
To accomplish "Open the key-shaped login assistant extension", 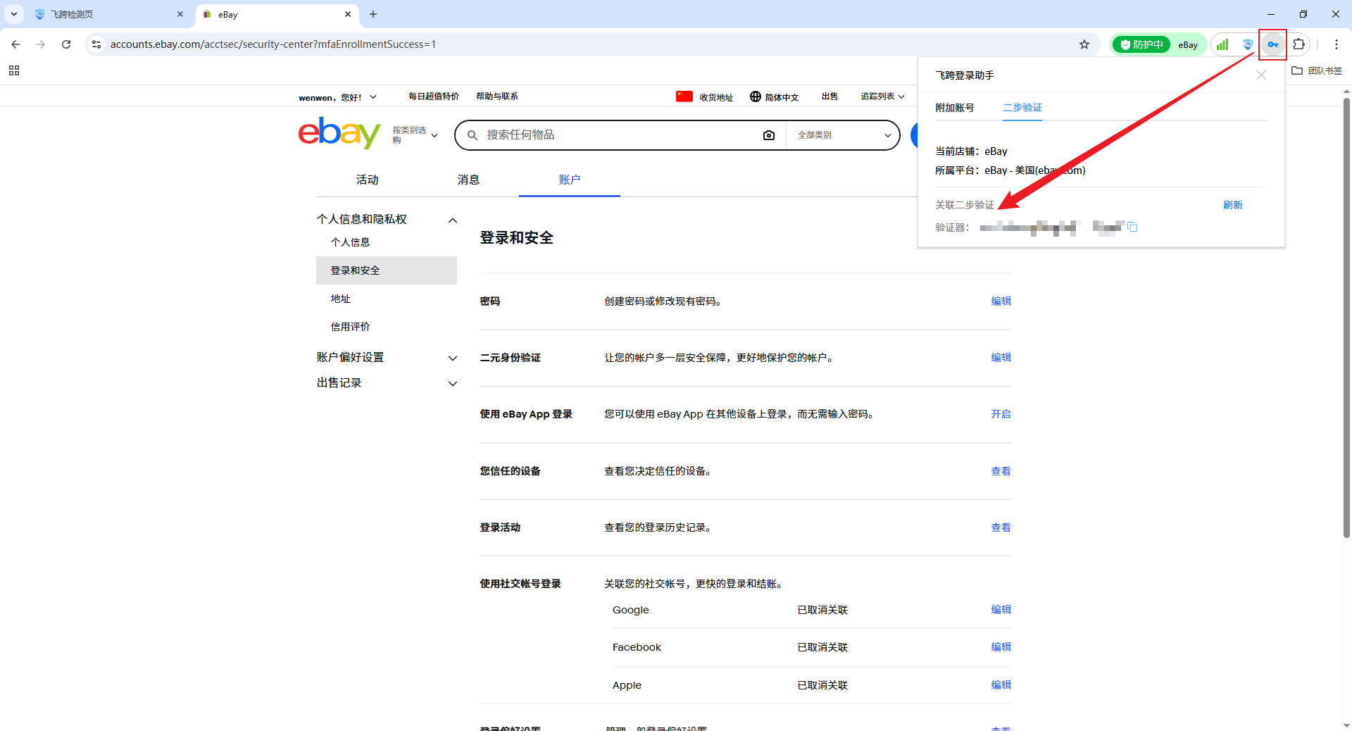I will tap(1273, 44).
